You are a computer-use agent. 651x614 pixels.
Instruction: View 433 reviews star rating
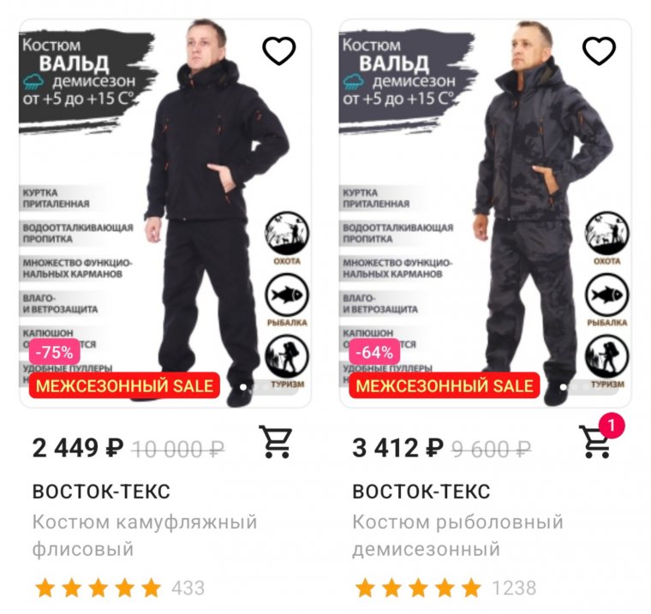point(118,587)
